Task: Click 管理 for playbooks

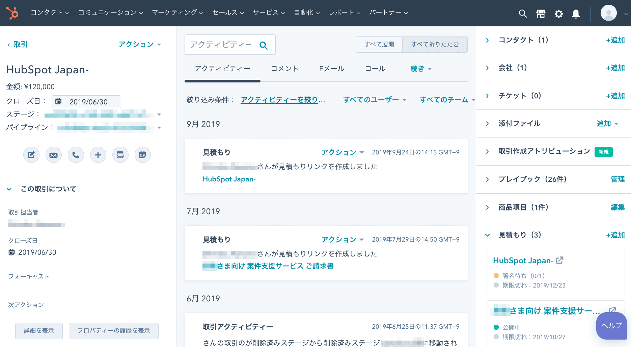Action: click(x=618, y=179)
